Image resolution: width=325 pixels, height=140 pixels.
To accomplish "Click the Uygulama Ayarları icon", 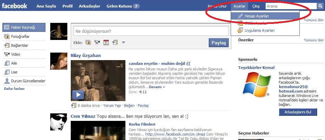I will [240, 30].
